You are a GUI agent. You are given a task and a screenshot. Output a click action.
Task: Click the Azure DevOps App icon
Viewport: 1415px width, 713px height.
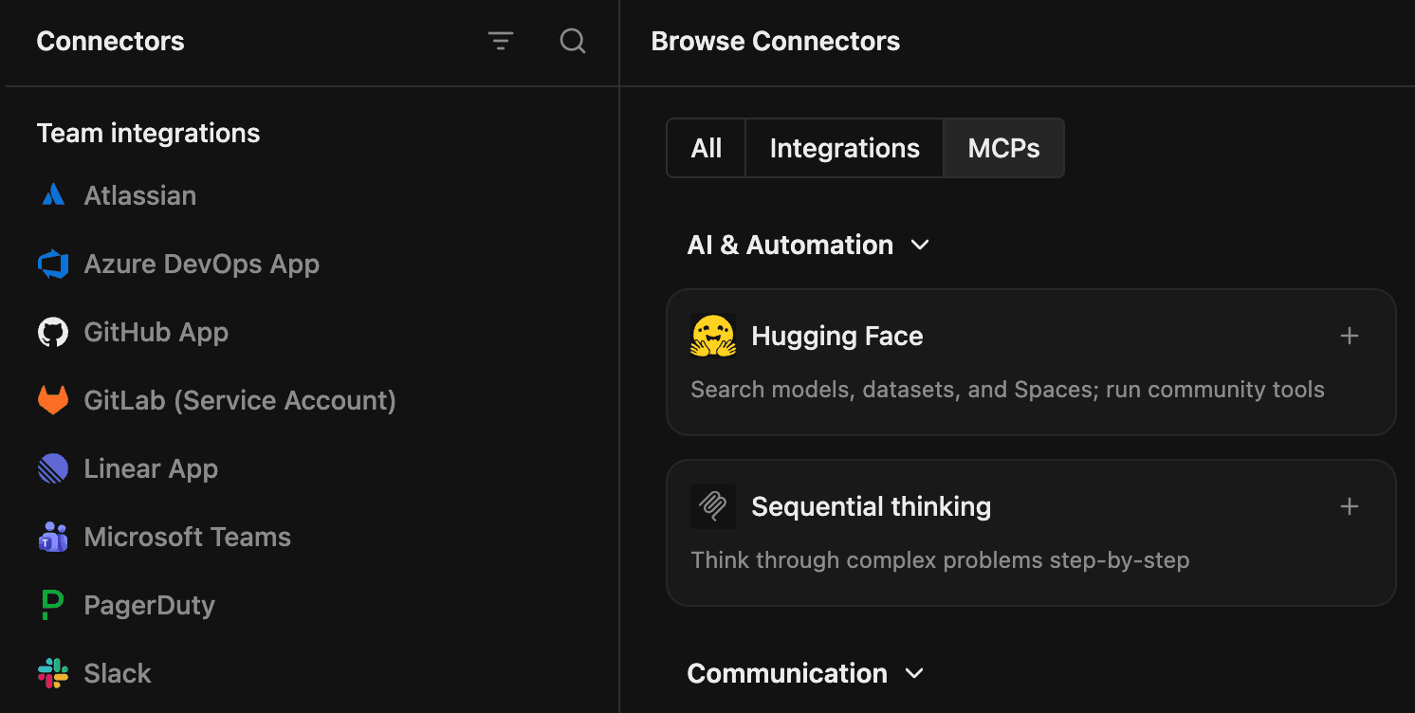53,264
